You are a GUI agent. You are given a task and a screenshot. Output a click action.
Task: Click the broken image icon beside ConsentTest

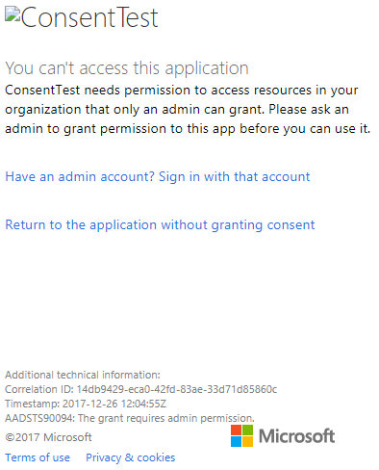point(13,14)
